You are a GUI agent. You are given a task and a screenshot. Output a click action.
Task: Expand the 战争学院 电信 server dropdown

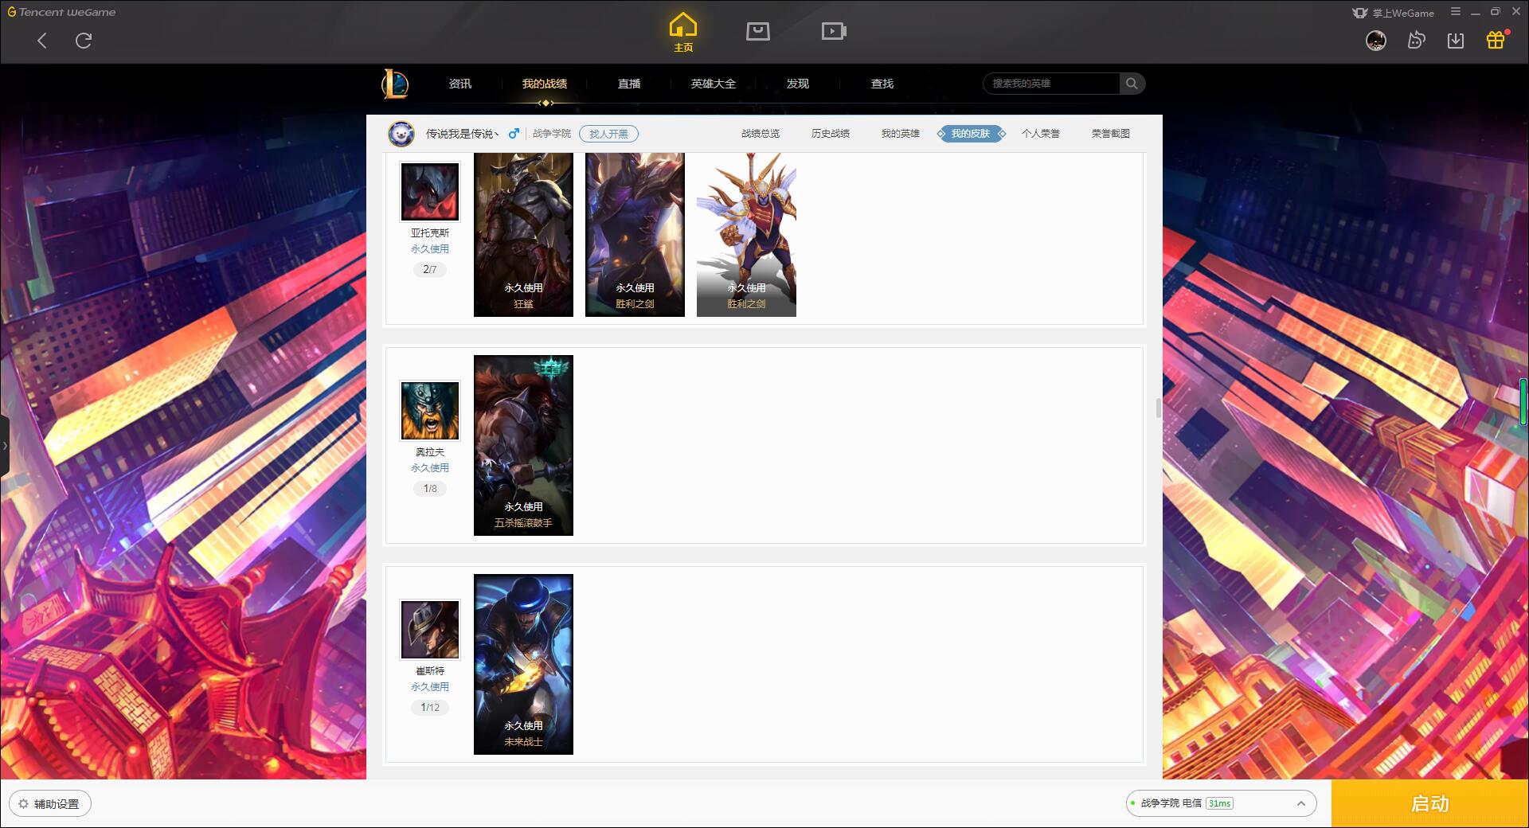click(1221, 803)
